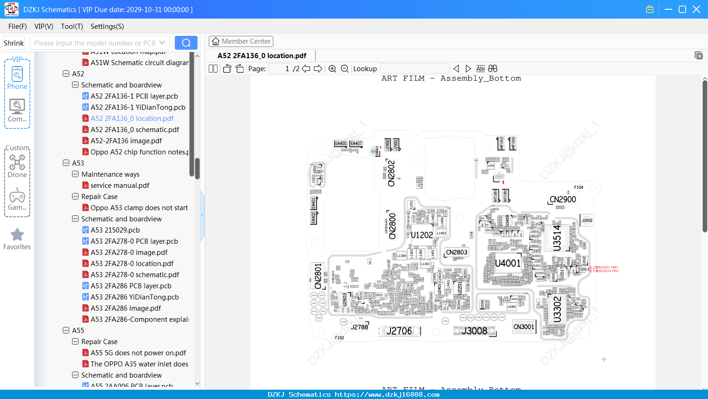The height and width of the screenshot is (399, 708).
Task: Collapse the A55 tree node
Action: (66, 331)
